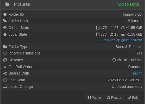Edit the Pictures folder settings
This screenshot has width=145, height=104.
[133, 97]
